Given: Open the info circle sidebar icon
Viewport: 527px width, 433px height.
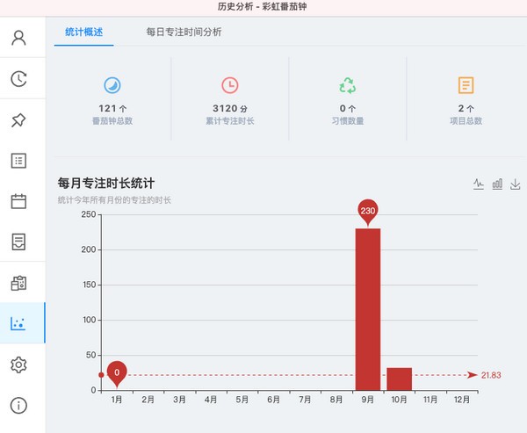Looking at the screenshot, I should (x=18, y=406).
